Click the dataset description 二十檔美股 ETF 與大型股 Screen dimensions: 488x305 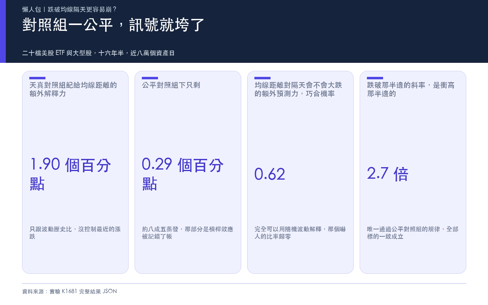57,53
